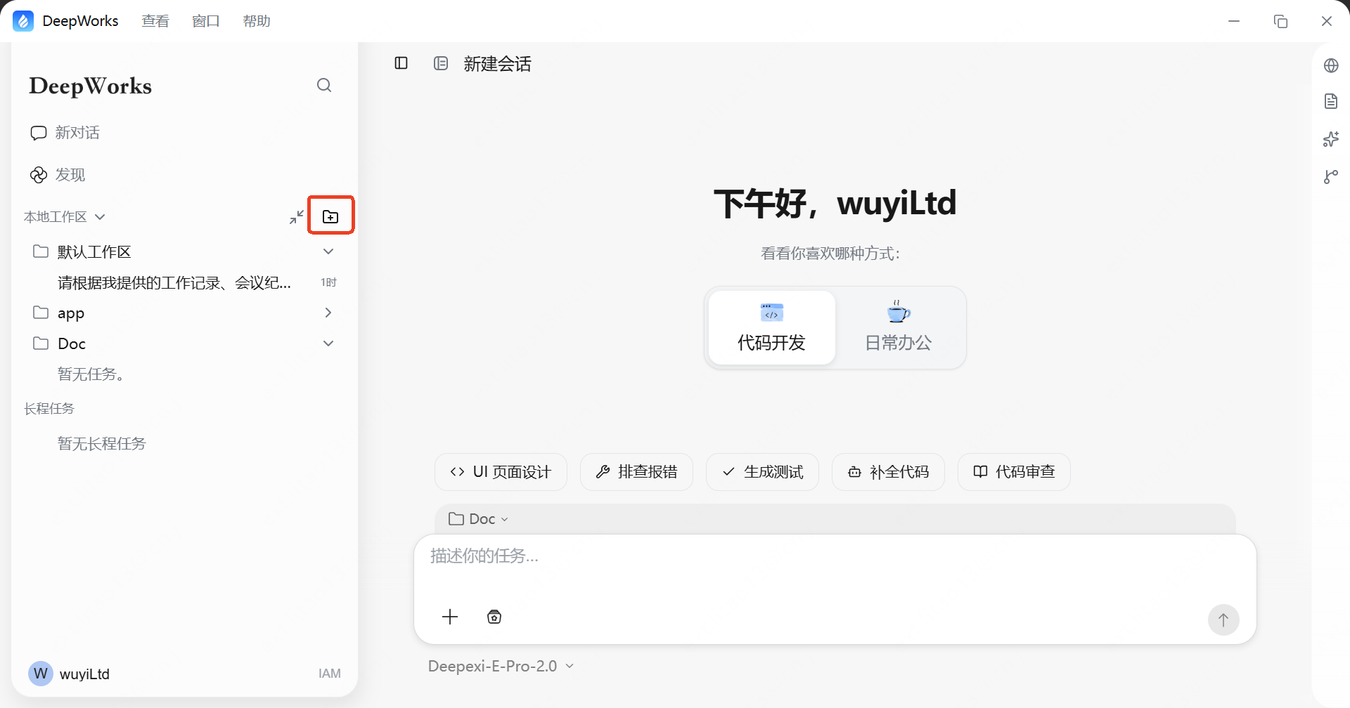Toggle the sidebar panel icon
This screenshot has height=708, width=1350.
(x=401, y=63)
